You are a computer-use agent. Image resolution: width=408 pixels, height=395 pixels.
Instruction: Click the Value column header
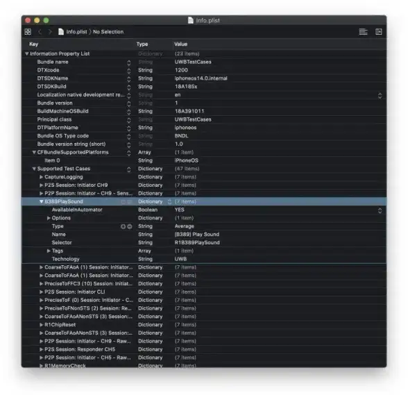coord(181,44)
